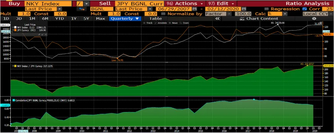
Task: Switch to the Table view
Action: click(x=155, y=18)
